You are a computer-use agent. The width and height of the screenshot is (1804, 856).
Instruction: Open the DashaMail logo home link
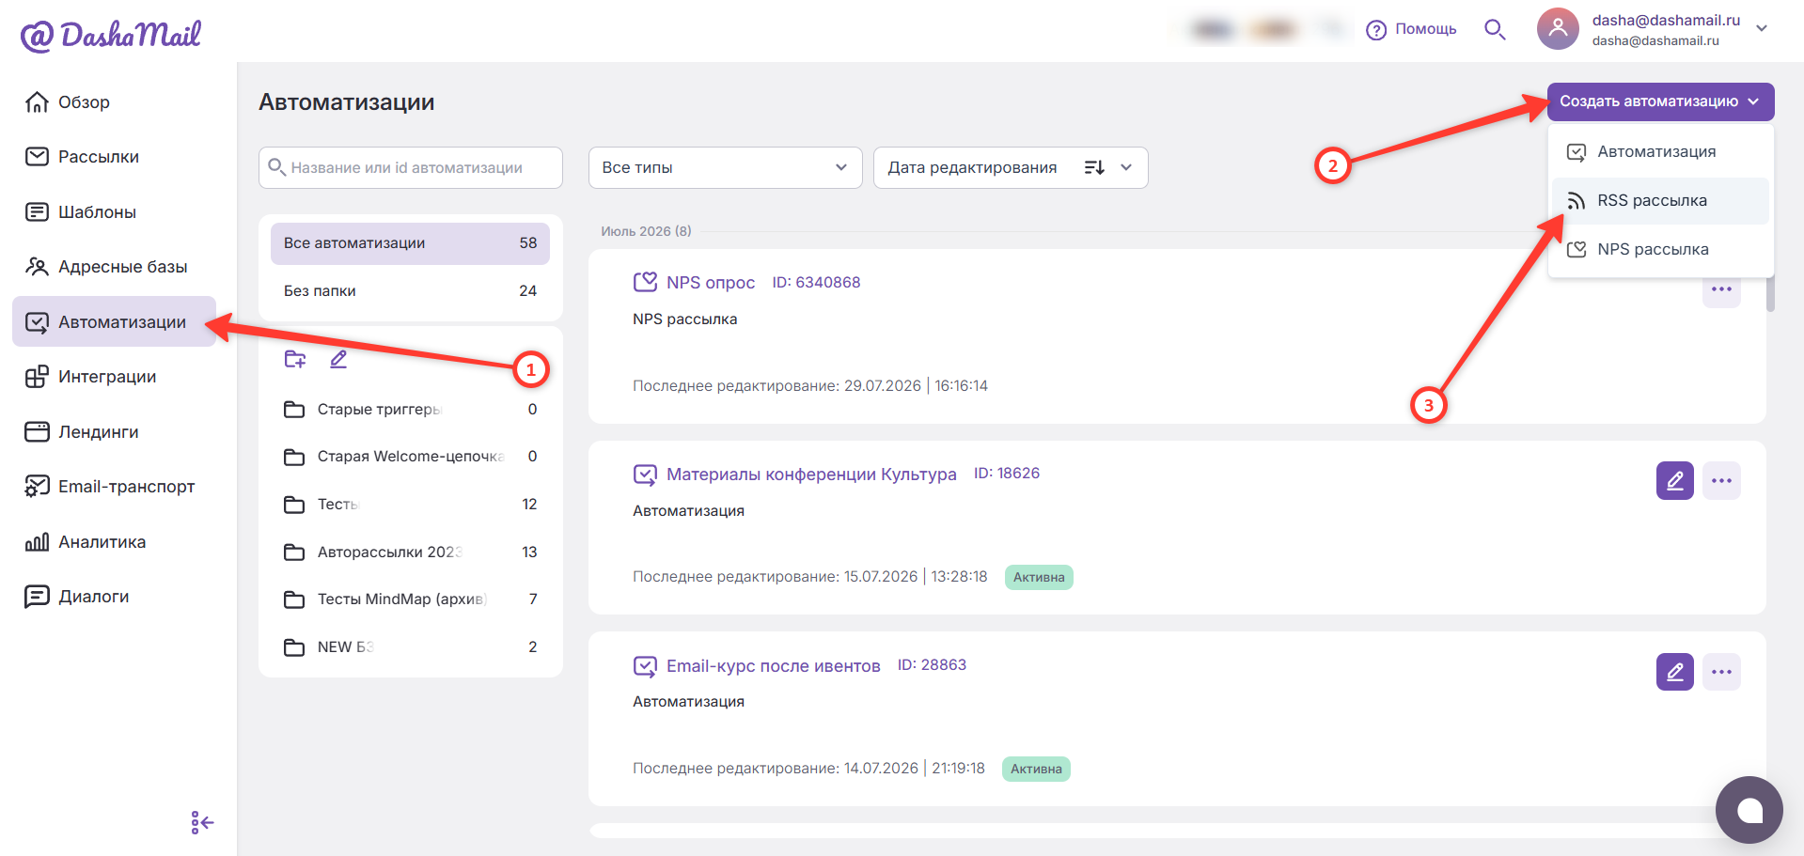(111, 35)
